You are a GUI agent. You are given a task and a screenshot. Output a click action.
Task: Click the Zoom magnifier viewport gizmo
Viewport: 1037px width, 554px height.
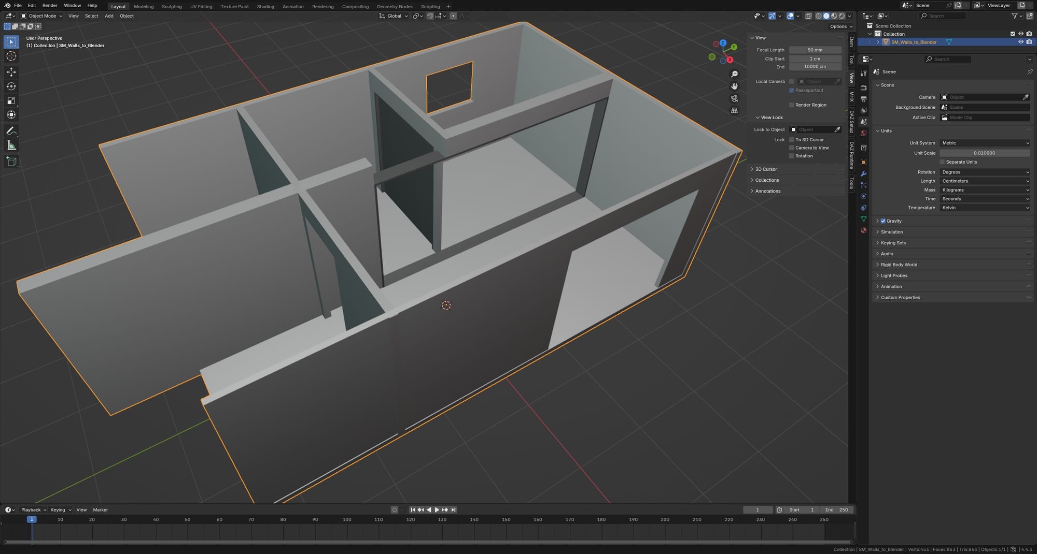coord(734,75)
